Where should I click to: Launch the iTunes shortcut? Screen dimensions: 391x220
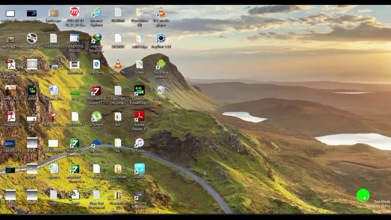[139, 145]
